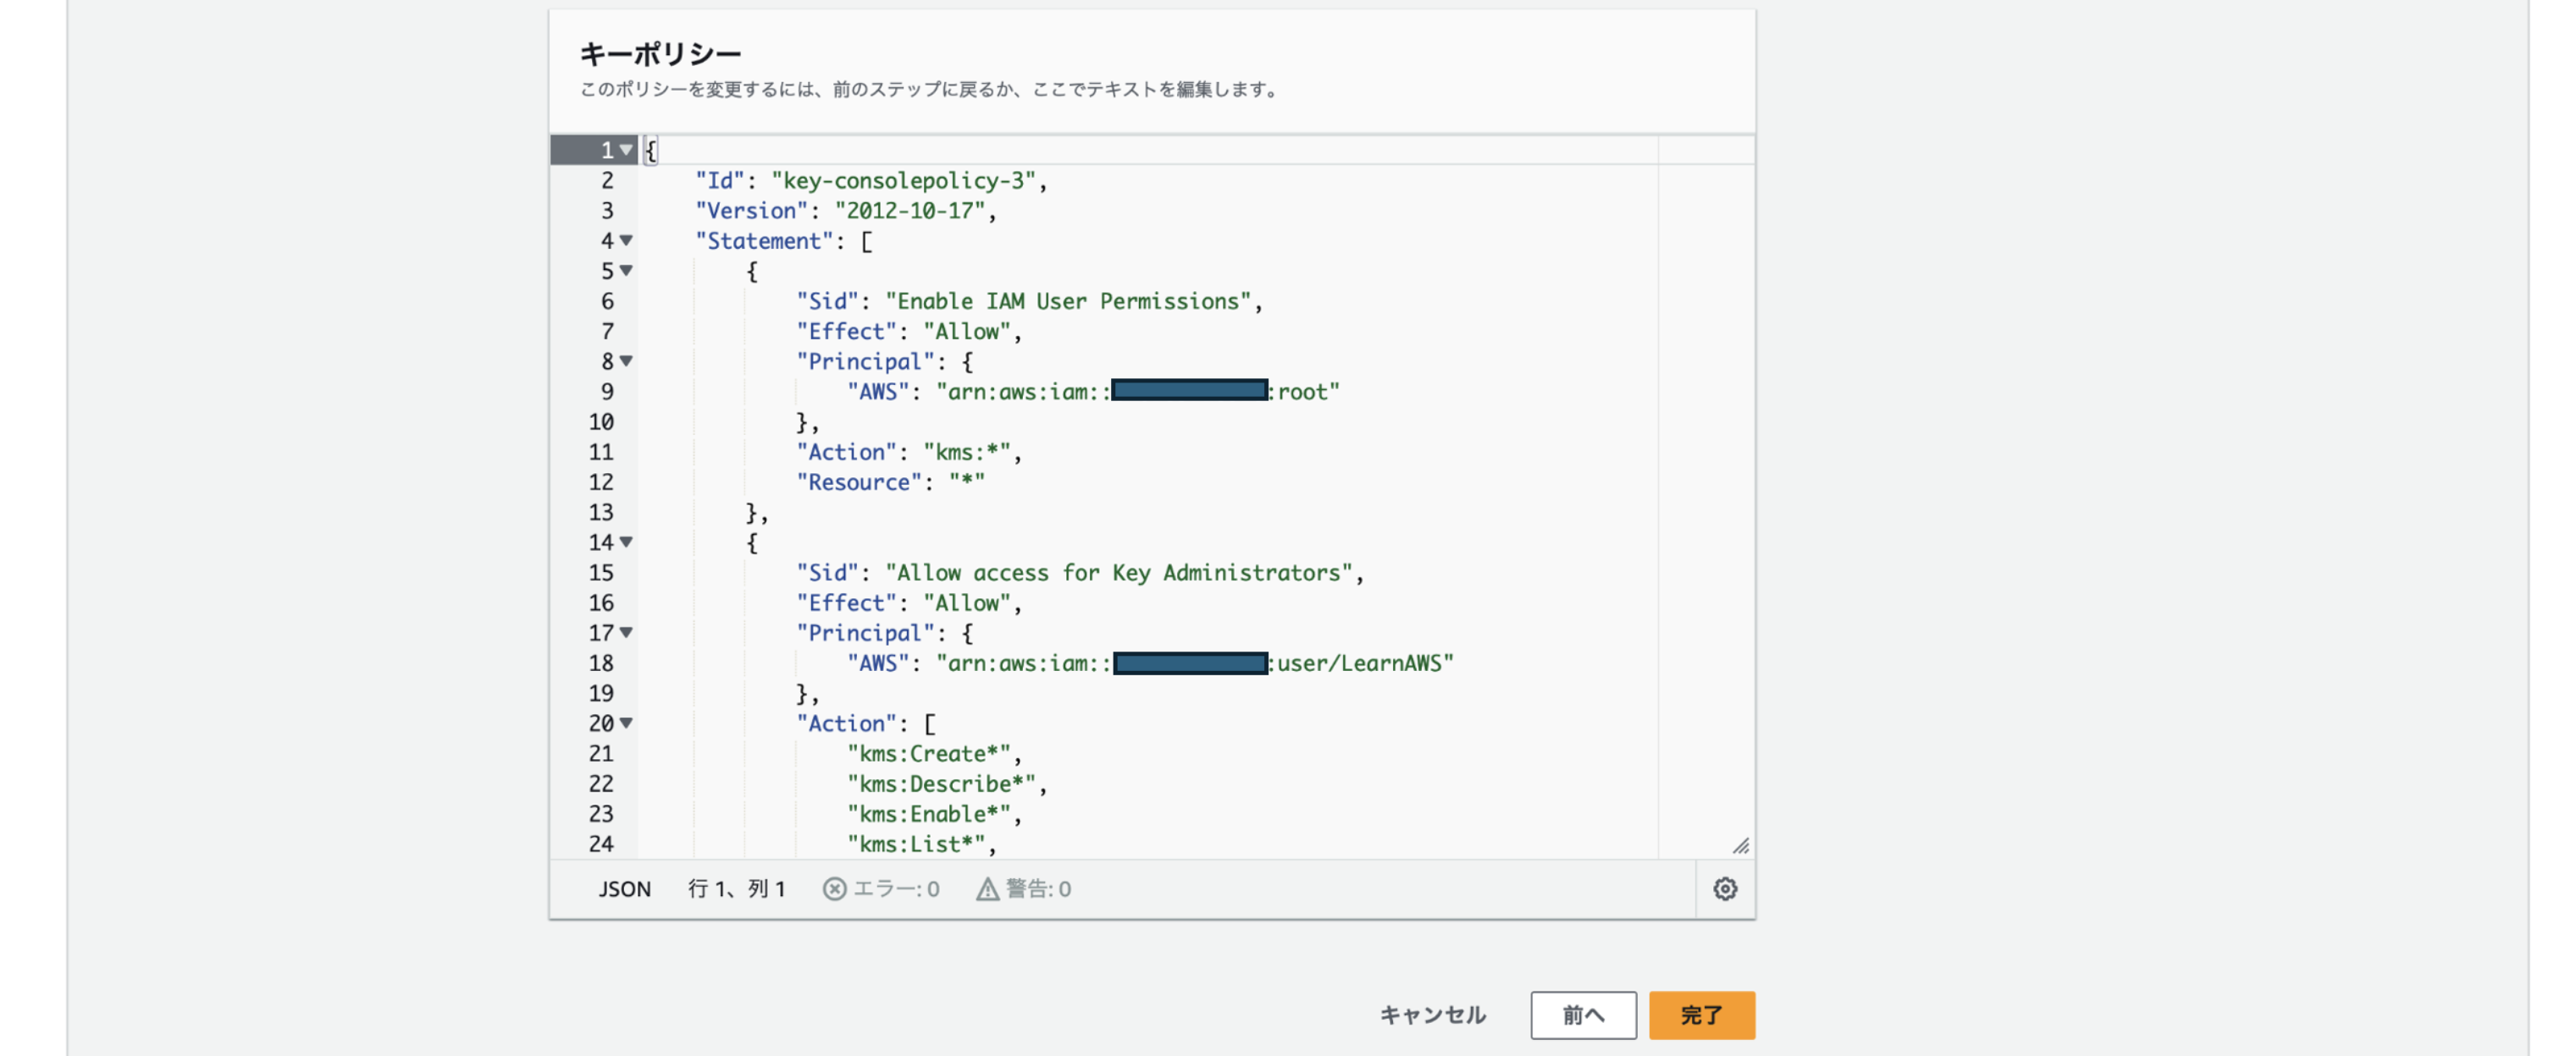The width and height of the screenshot is (2576, 1056).
Task: Fold the first statement block on line 5
Action: click(x=626, y=270)
